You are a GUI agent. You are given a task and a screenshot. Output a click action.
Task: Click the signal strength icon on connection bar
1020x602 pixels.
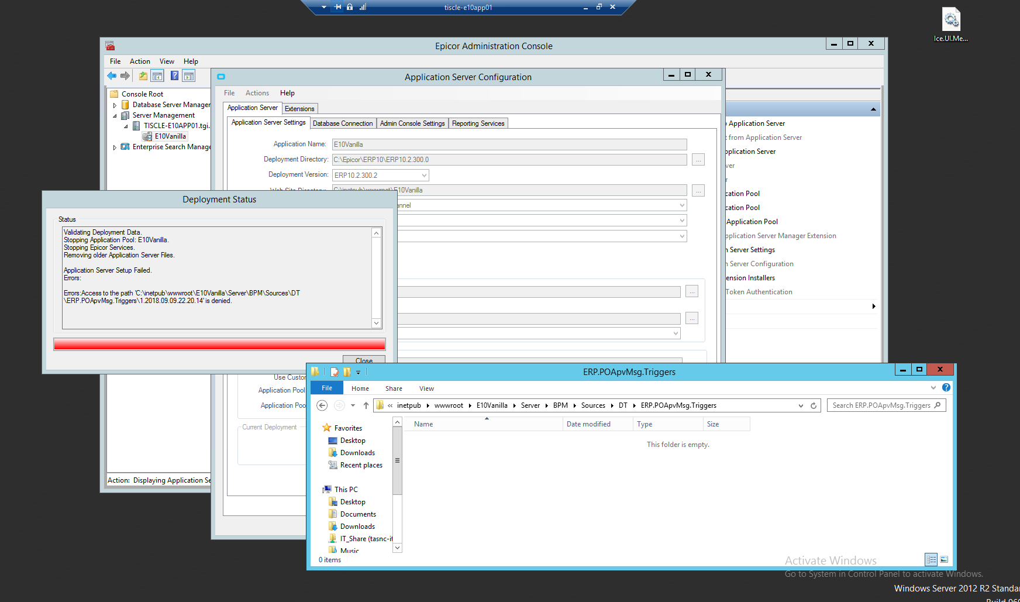[363, 7]
